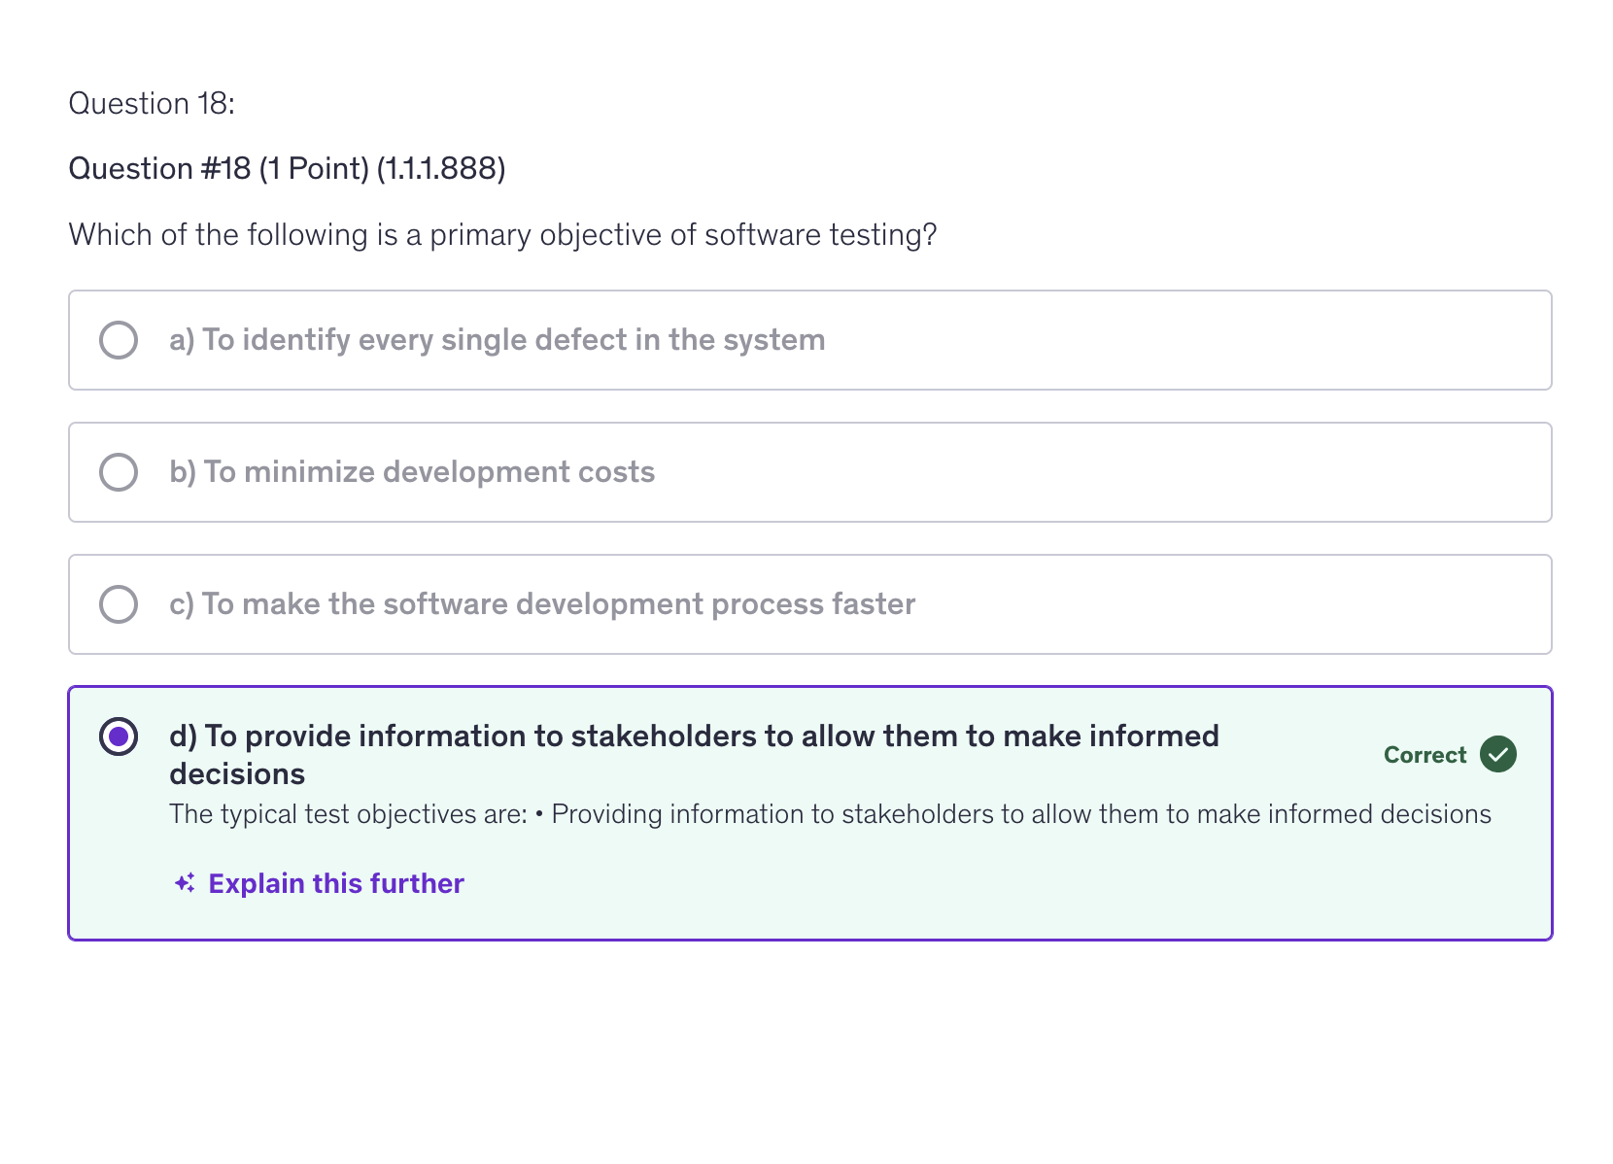Screen dimensions: 1613x1164
Task: Select answer option b To minimize development costs
Action: click(412, 471)
